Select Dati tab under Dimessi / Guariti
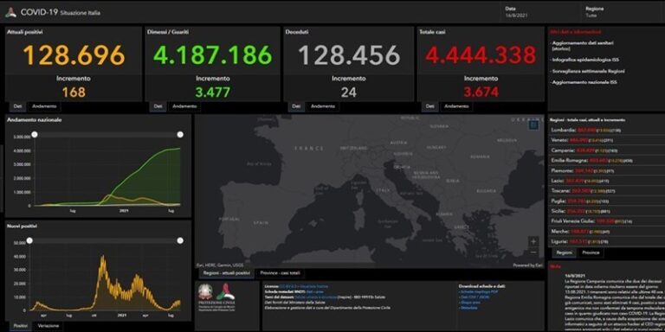Viewport: 665px width, 332px height. click(x=158, y=106)
